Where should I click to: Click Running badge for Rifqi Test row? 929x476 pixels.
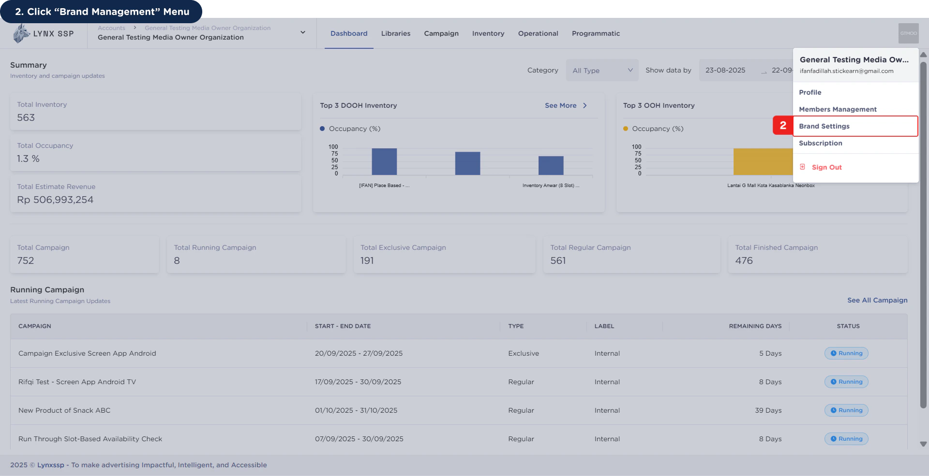[x=846, y=382]
